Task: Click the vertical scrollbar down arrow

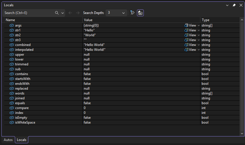Action: [242, 133]
